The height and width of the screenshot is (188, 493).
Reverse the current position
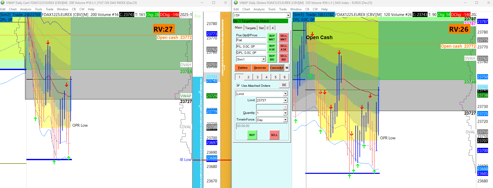260,68
